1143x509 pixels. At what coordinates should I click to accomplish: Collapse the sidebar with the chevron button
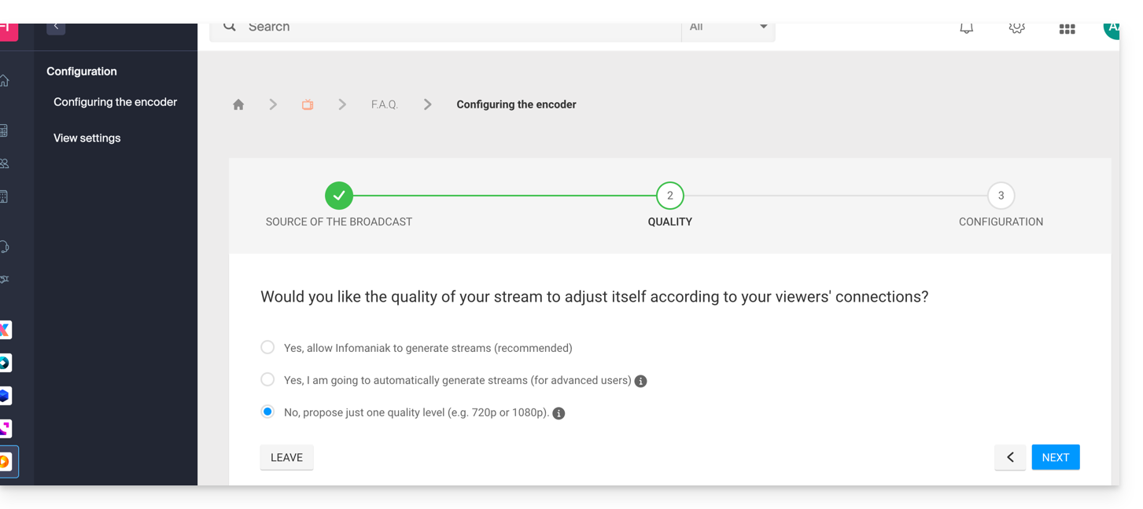[56, 27]
